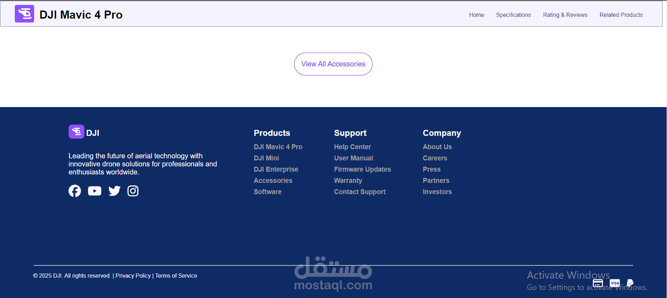Open the Careers link
This screenshot has width=667, height=298.
[435, 158]
